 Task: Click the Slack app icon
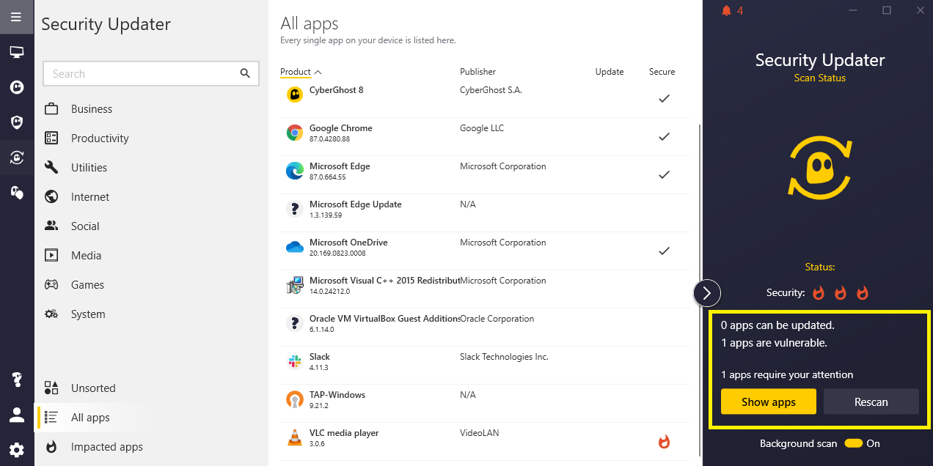pyautogui.click(x=294, y=362)
